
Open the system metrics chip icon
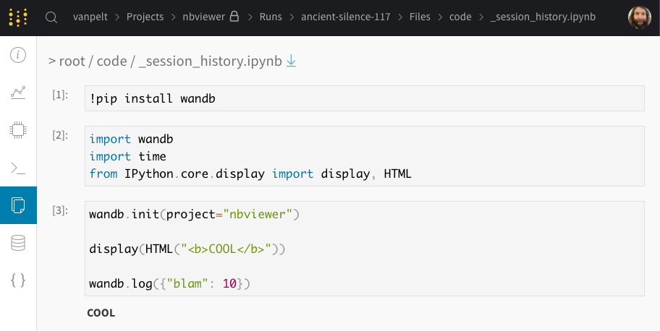click(18, 130)
